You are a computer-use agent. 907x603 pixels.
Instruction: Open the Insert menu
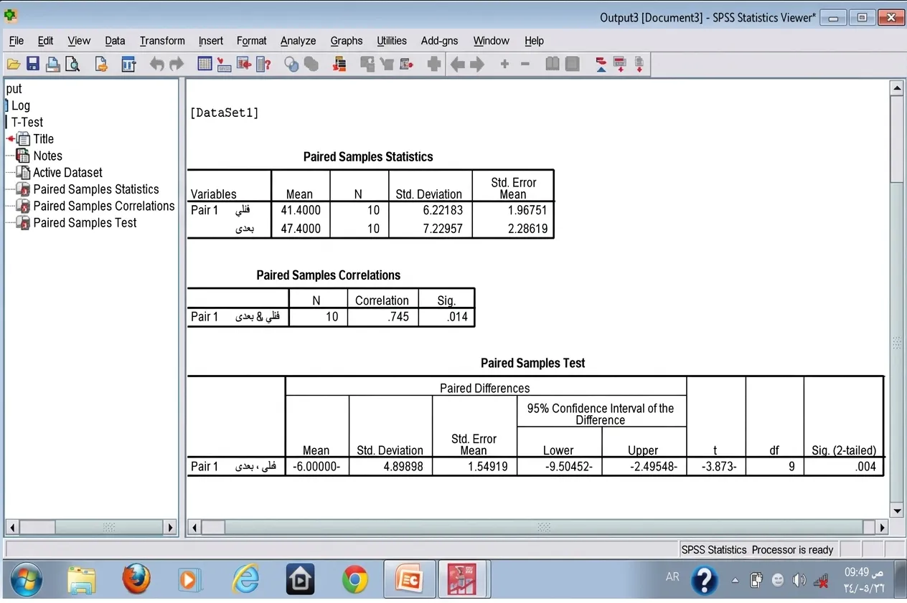pyautogui.click(x=210, y=41)
